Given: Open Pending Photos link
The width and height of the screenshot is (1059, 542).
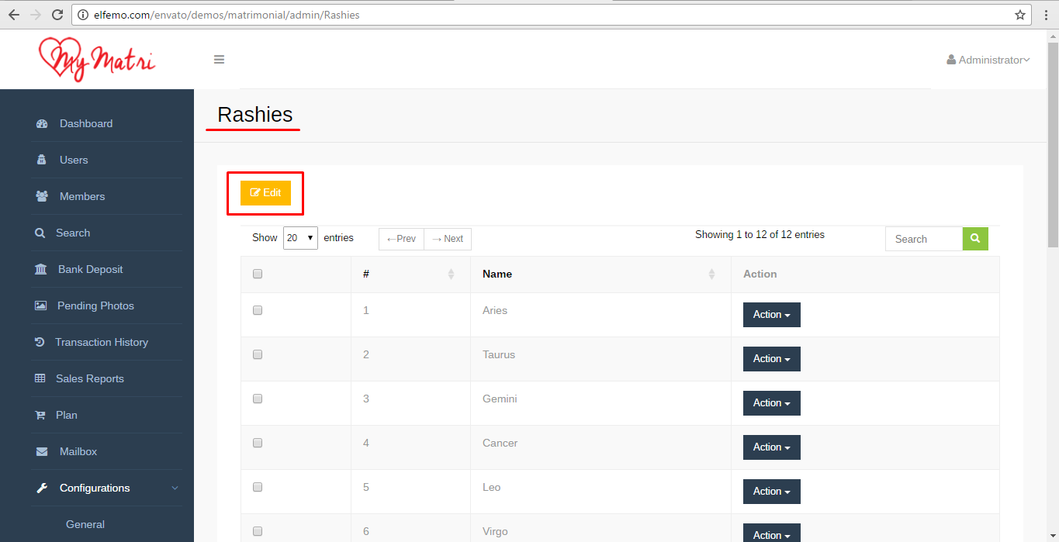Looking at the screenshot, I should tap(95, 306).
